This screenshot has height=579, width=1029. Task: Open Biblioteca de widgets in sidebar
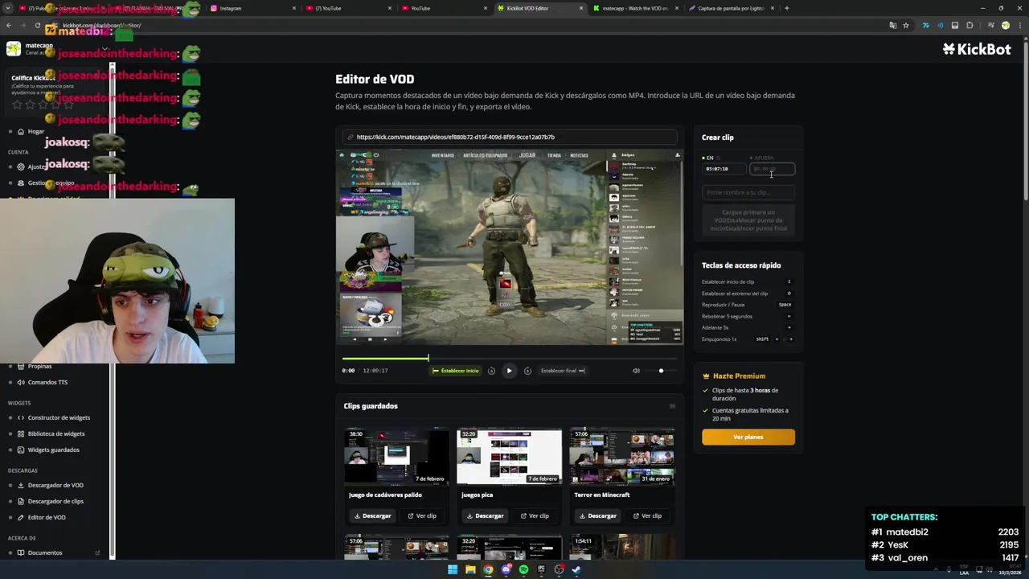coord(56,433)
